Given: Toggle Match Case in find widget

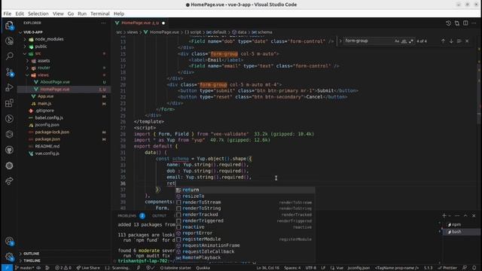Looking at the screenshot, I should [x=397, y=41].
